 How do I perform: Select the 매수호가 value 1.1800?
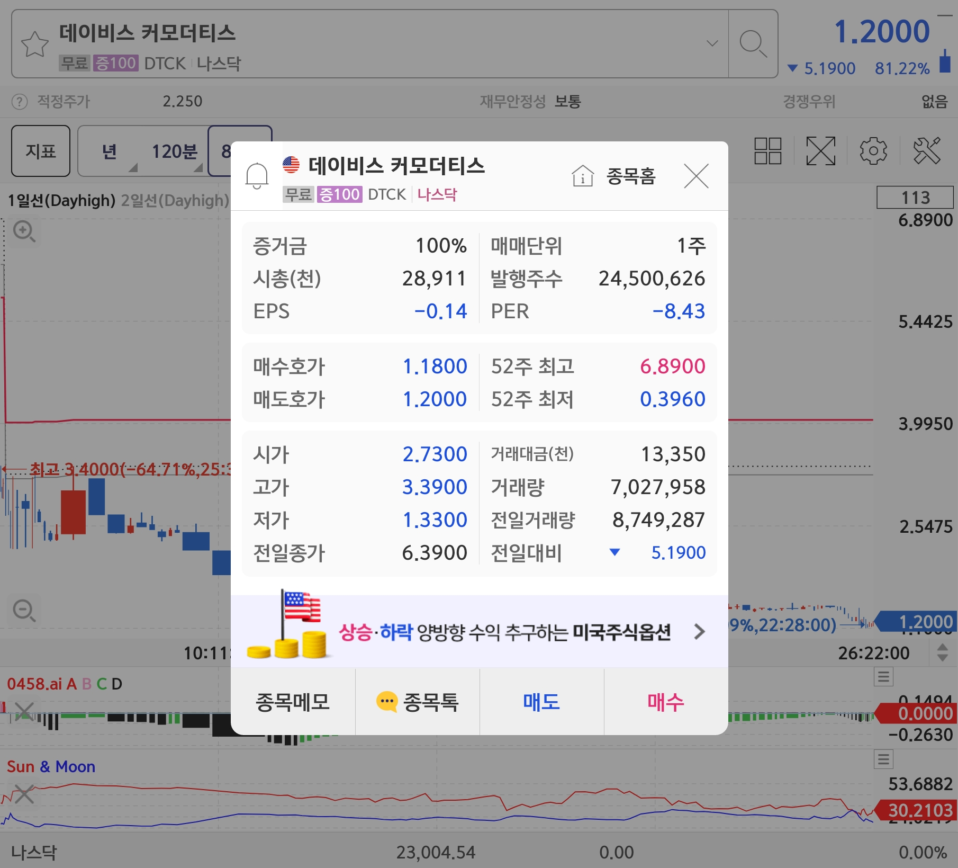[x=435, y=366]
